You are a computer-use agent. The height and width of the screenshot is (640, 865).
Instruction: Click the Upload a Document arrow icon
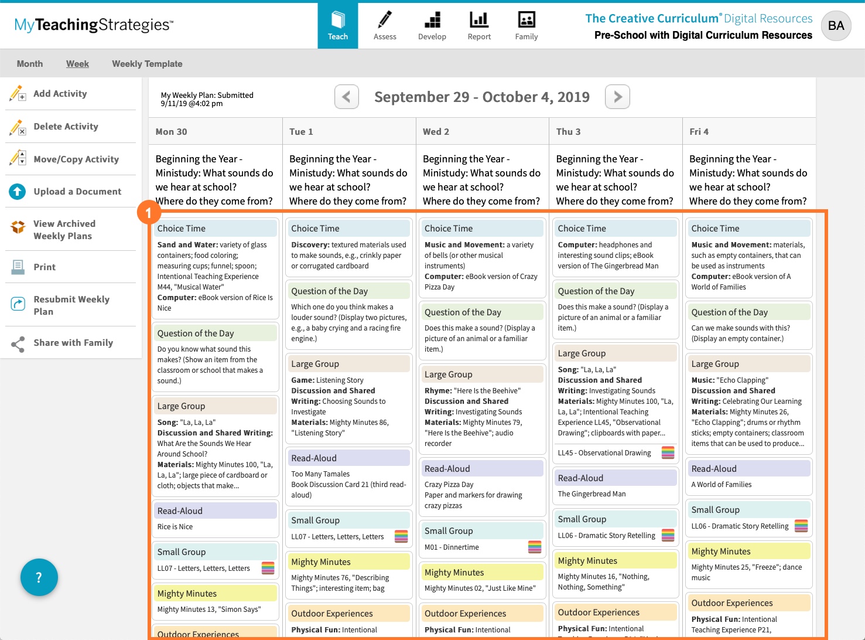click(18, 192)
